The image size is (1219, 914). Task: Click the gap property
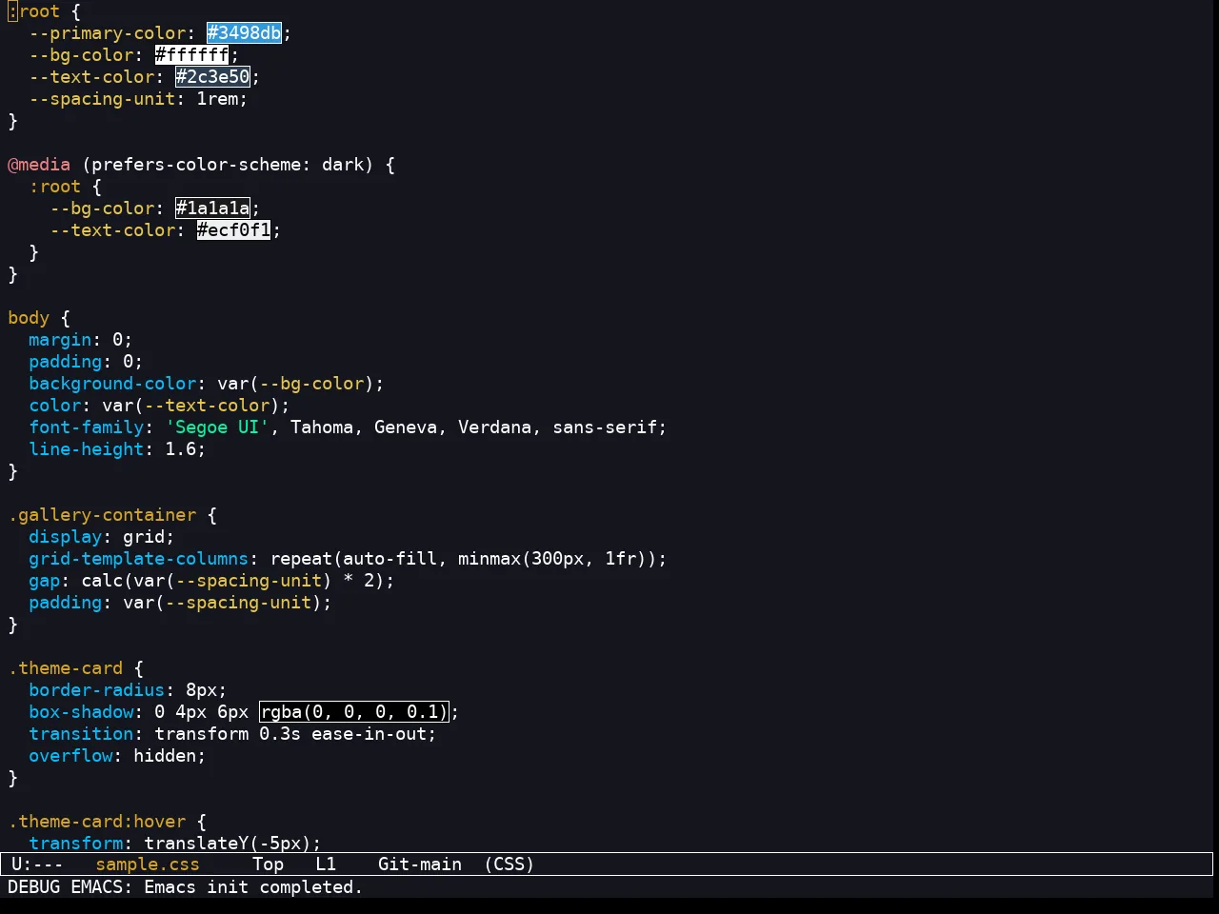coord(44,581)
